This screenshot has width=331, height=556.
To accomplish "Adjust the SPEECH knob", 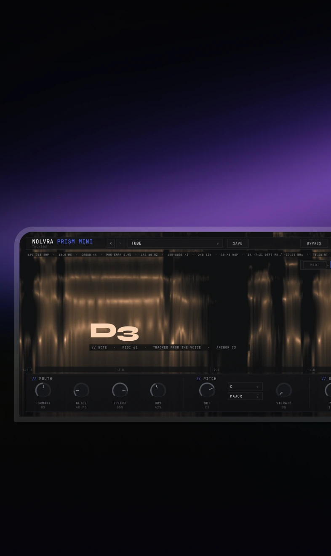I will (120, 390).
